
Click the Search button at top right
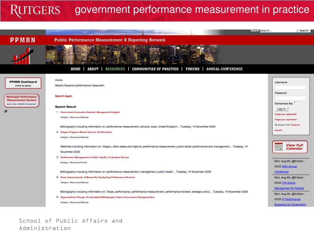[x=304, y=30]
